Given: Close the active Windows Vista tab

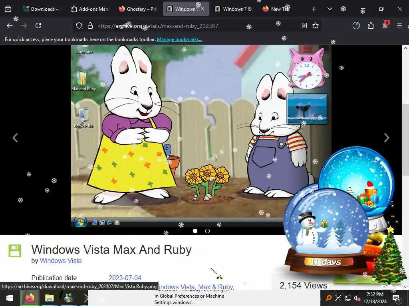Looking at the screenshot, I should click(203, 9).
